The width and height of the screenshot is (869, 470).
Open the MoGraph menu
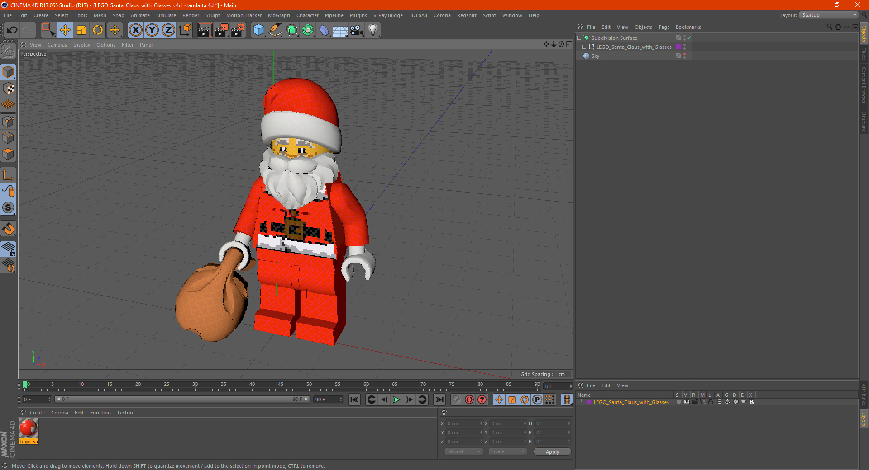(279, 15)
